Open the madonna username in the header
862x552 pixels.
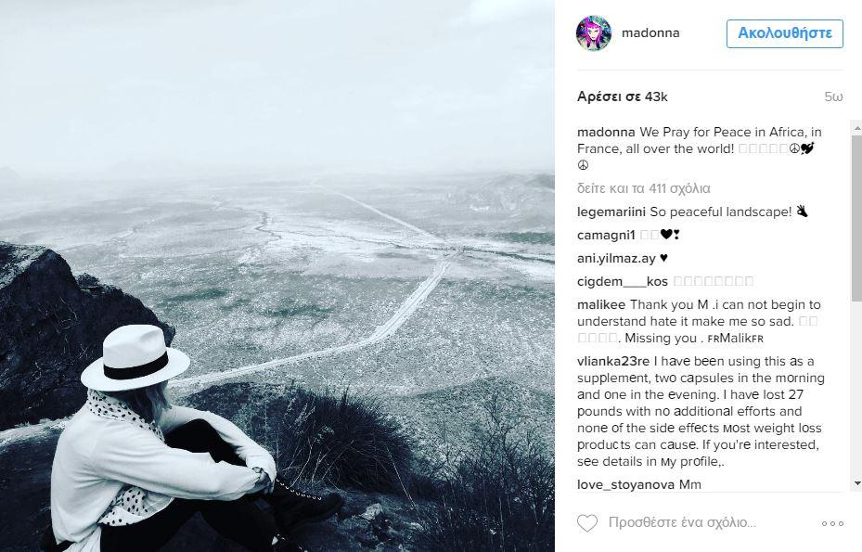pos(650,33)
